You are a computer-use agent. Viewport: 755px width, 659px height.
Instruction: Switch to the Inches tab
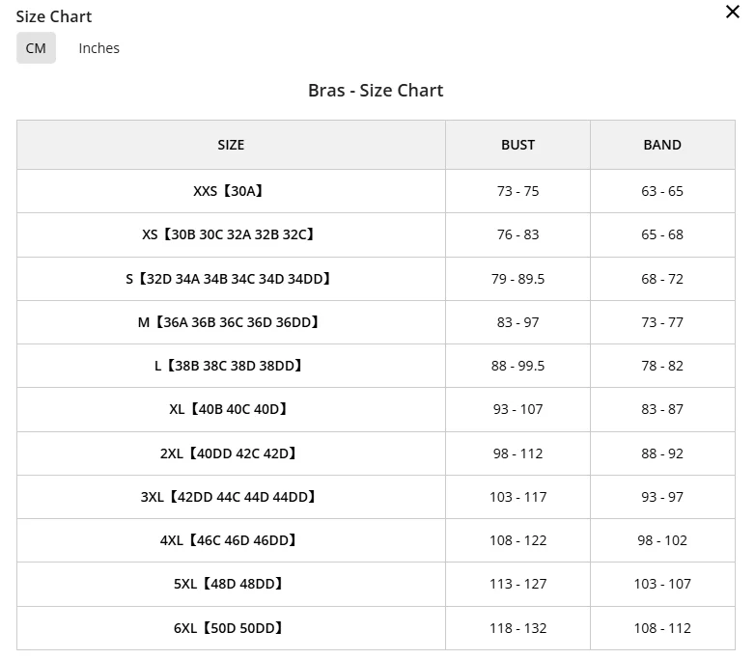(98, 48)
